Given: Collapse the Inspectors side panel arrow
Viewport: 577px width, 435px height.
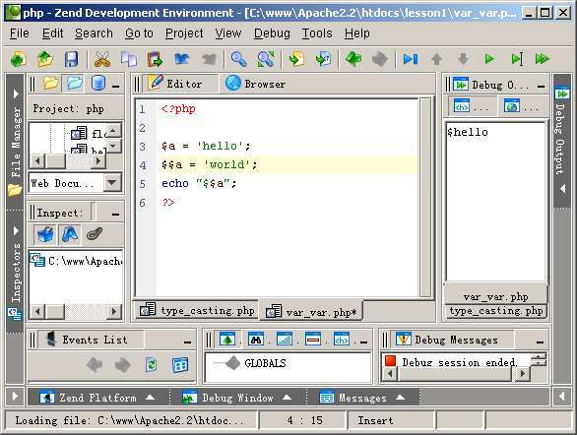Looking at the screenshot, I should point(16,231).
